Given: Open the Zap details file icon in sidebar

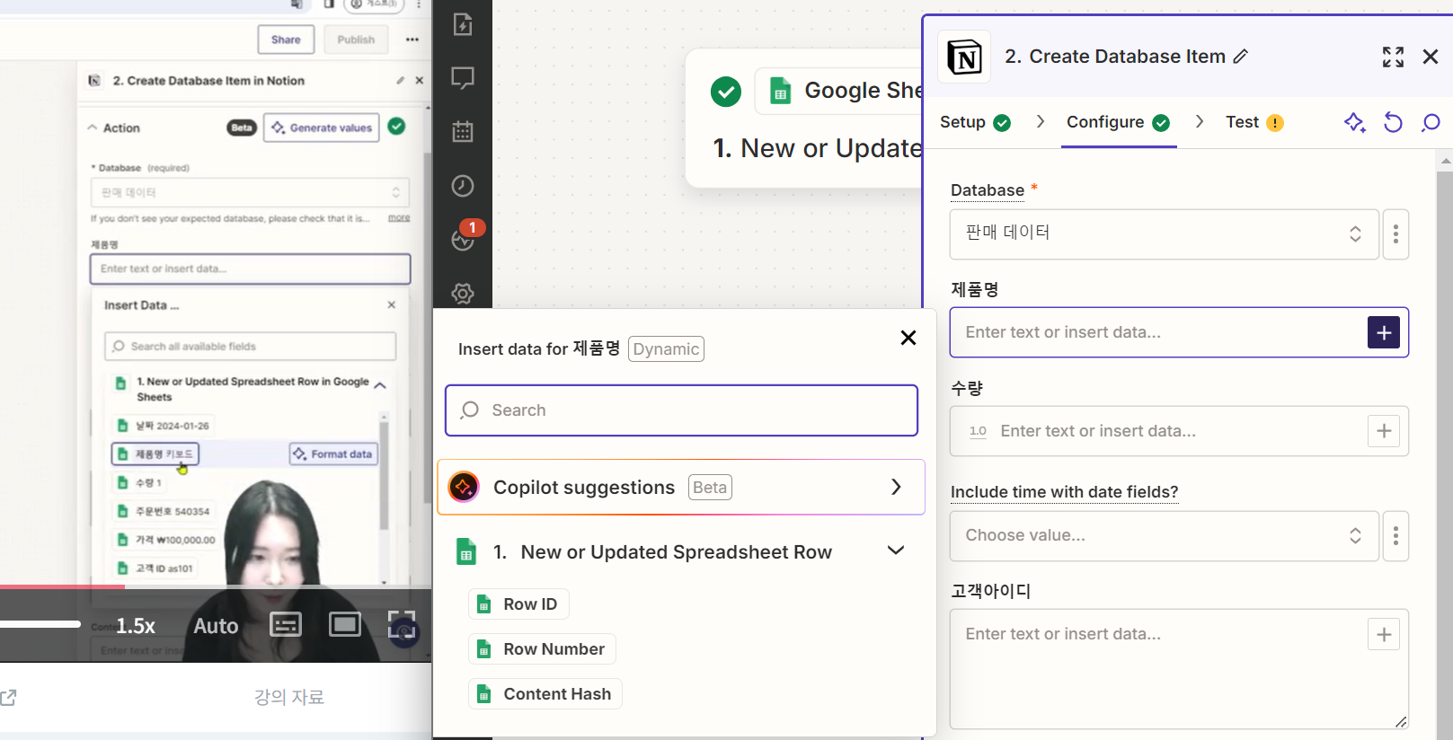Looking at the screenshot, I should point(463,24).
